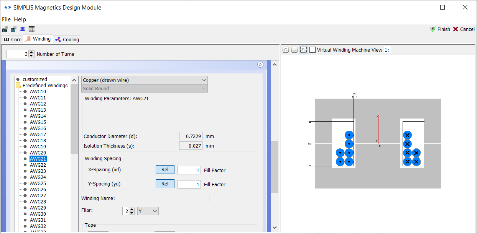Screen dimensions: 477x234
Task: Open the Copper (drawn wire) material dropdown
Action: coord(145,80)
